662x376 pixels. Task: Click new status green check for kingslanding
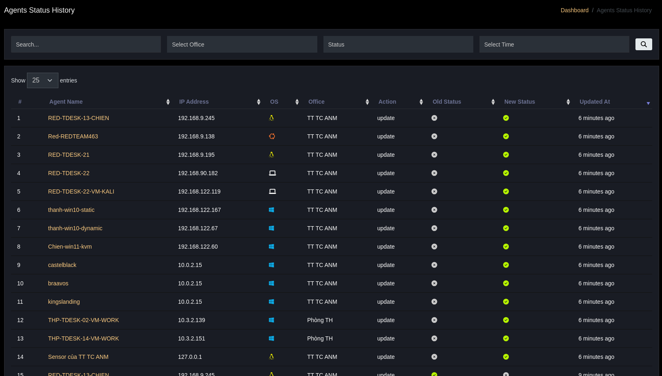(x=506, y=302)
